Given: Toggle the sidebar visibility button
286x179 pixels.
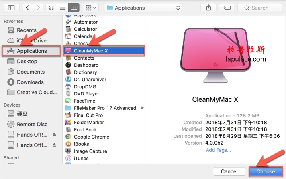Looking at the screenshot, I should pos(11,8).
